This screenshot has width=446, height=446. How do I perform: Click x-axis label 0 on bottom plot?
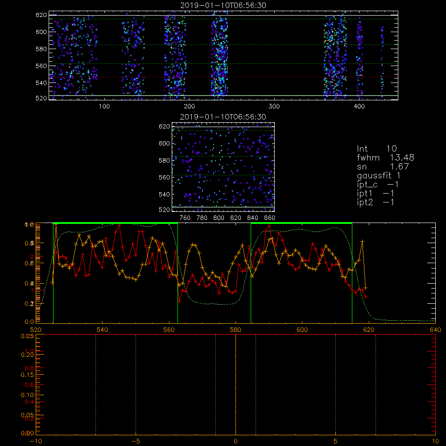(x=235, y=441)
